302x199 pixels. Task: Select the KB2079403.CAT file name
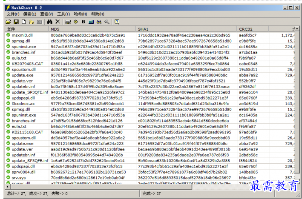(x=27, y=64)
